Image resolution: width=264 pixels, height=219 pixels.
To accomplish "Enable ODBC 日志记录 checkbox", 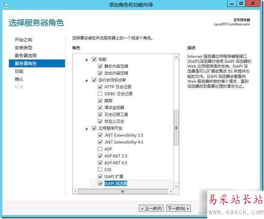I will click(100, 94).
